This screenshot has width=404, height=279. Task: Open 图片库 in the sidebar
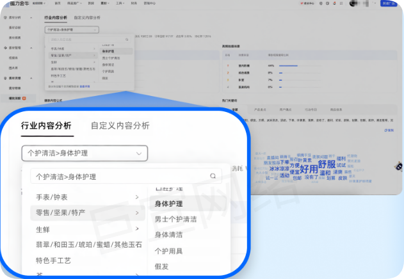point(13,68)
